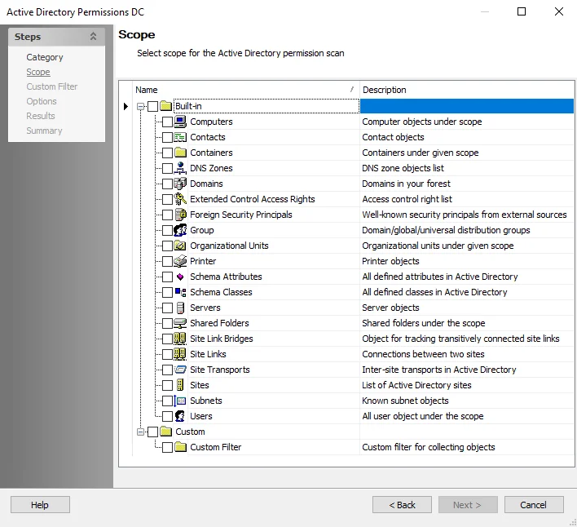Click the Extended Control Access Rights keys icon
This screenshot has width=577, height=527.
(x=180, y=199)
